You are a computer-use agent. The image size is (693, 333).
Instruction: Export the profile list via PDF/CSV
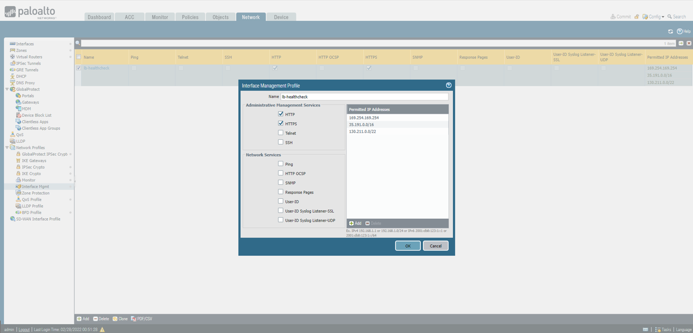142,319
